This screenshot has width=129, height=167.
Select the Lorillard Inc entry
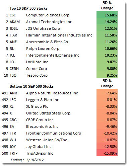pyautogui.click(x=37, y=62)
